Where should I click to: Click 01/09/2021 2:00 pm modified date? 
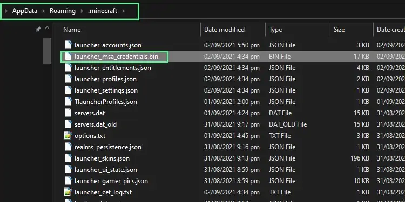coord(232,102)
